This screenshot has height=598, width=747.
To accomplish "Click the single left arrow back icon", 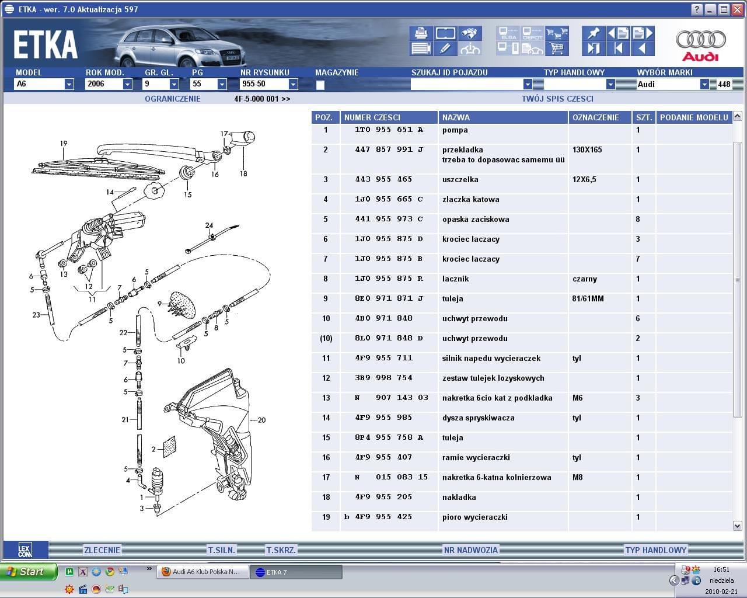I will (x=643, y=48).
